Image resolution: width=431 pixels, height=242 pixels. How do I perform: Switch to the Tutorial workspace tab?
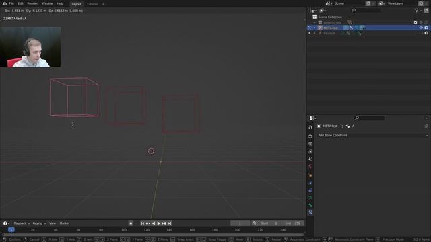coord(92,4)
